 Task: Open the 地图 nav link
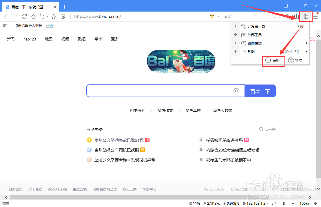(49, 39)
